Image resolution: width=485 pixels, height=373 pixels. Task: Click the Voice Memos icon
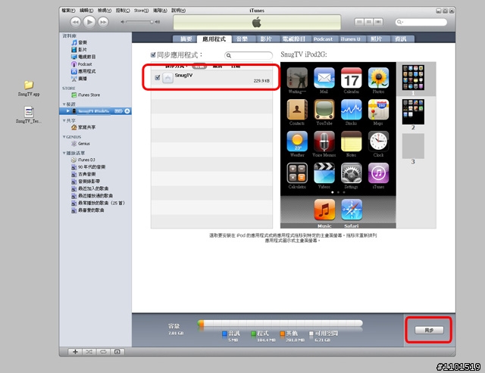[x=324, y=141]
